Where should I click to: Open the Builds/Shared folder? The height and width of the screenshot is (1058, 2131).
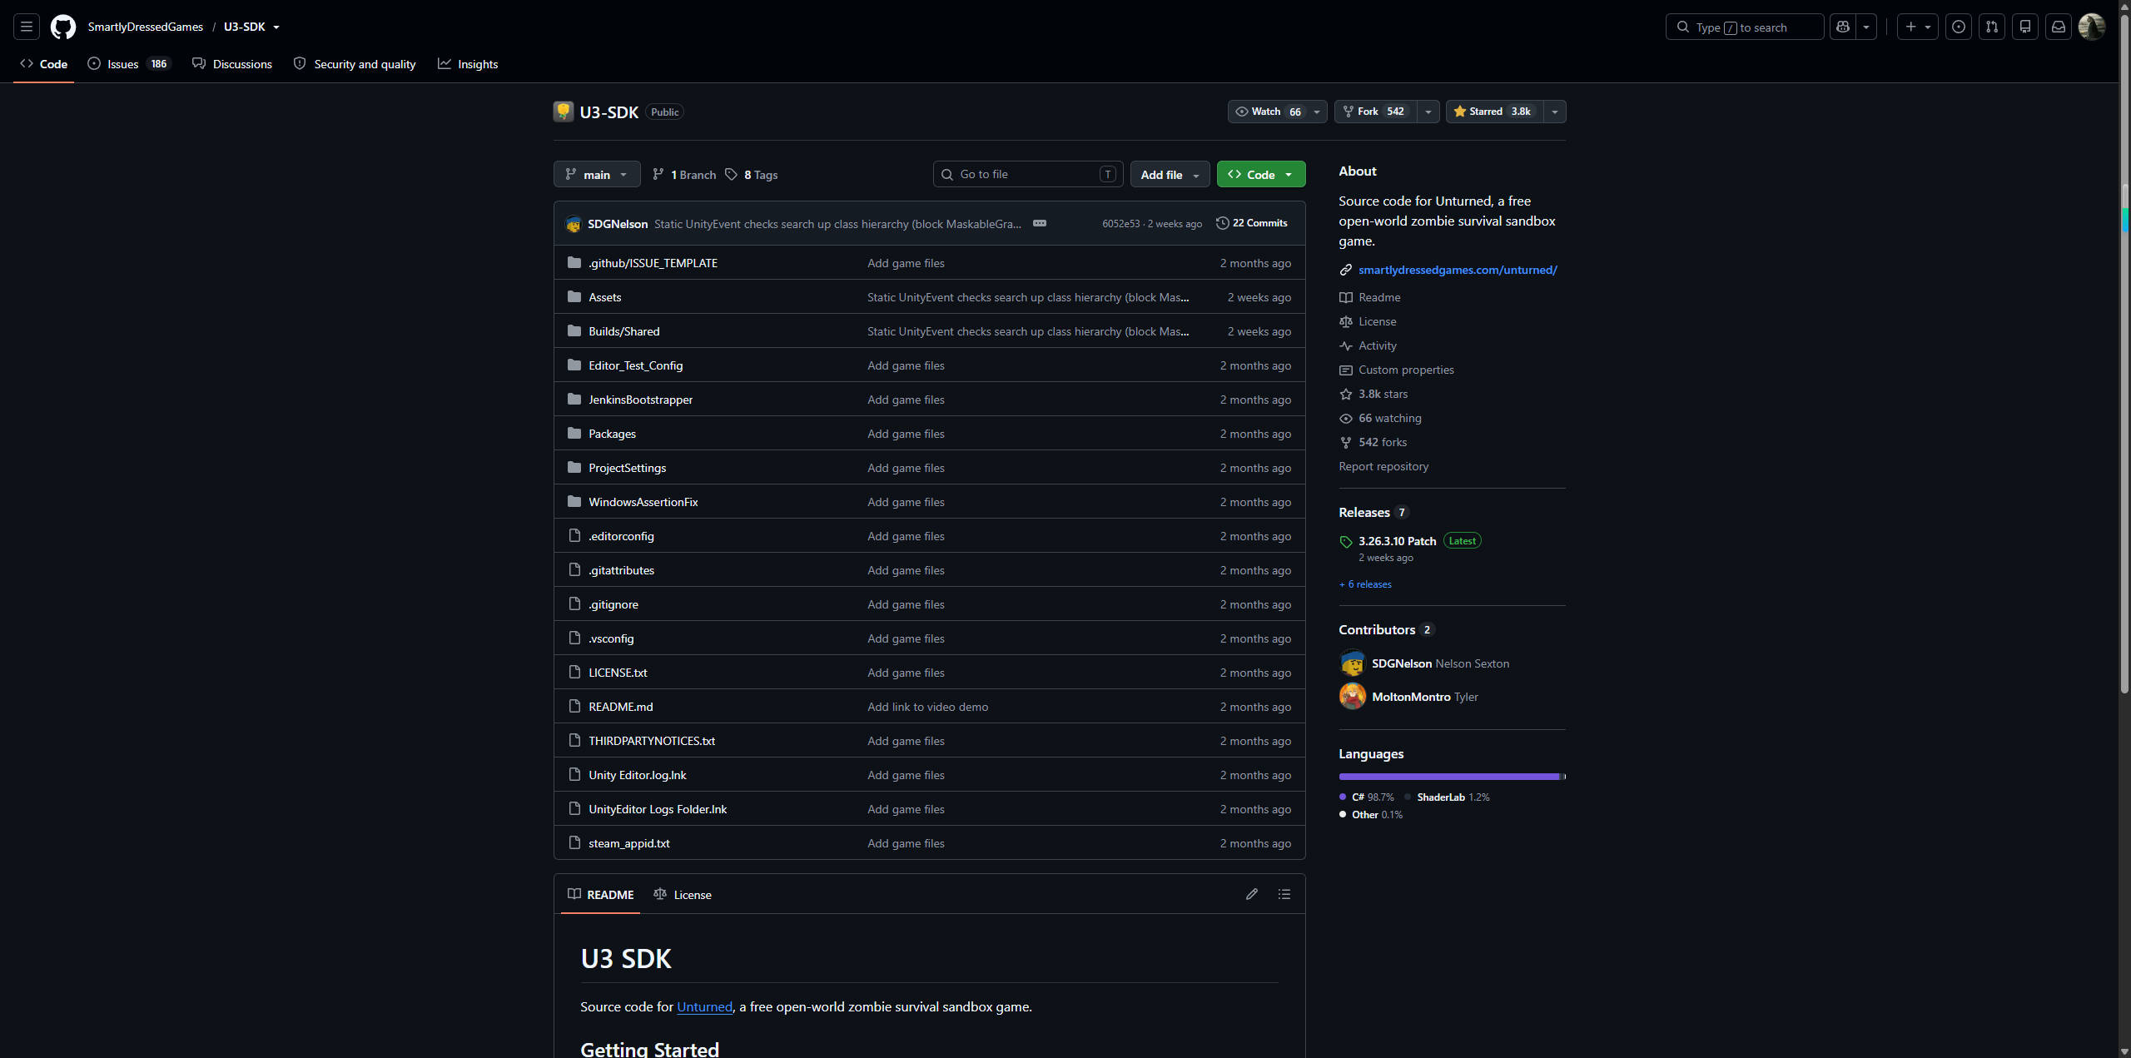coord(624,331)
